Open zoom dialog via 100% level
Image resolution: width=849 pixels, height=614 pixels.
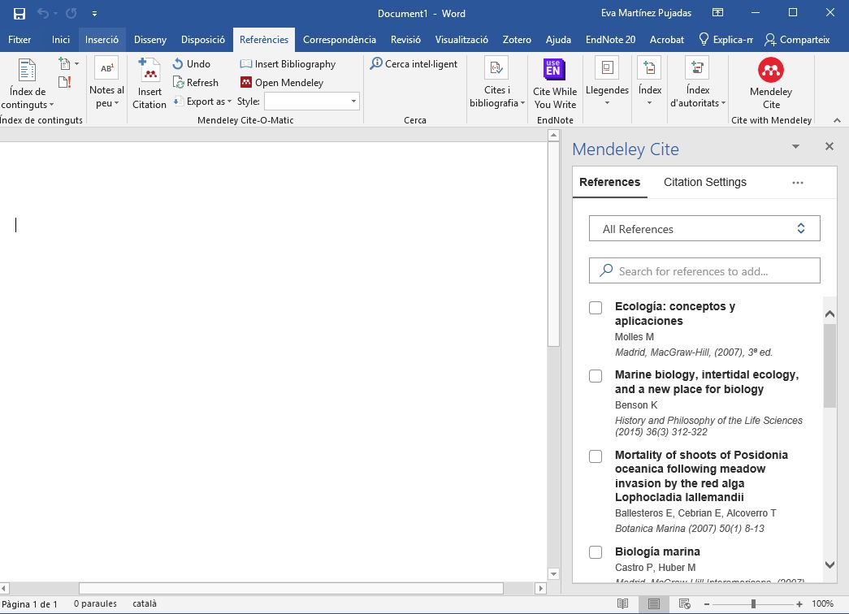coord(822,603)
